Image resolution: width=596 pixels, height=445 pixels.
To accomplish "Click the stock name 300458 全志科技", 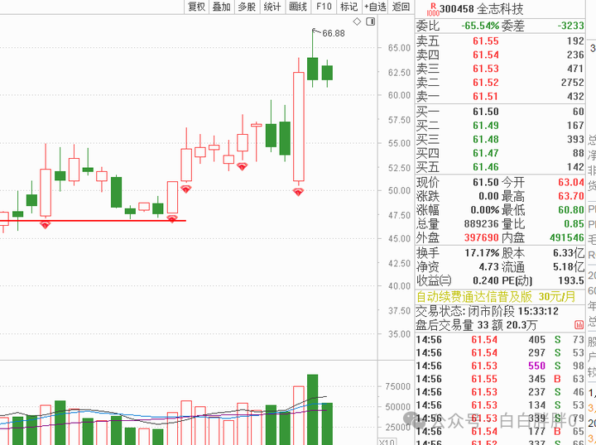I will tap(481, 9).
